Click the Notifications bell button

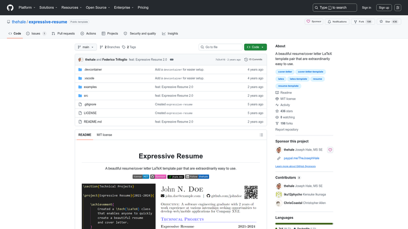click(x=337, y=21)
